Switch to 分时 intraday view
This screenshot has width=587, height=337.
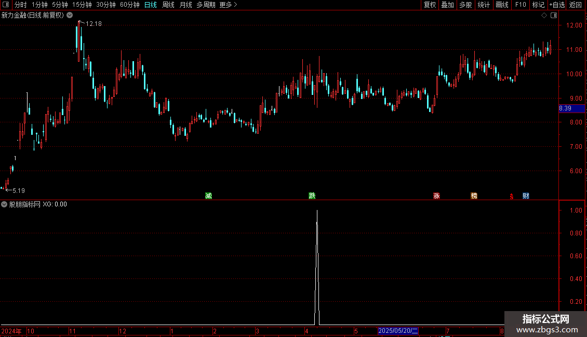[x=20, y=5]
